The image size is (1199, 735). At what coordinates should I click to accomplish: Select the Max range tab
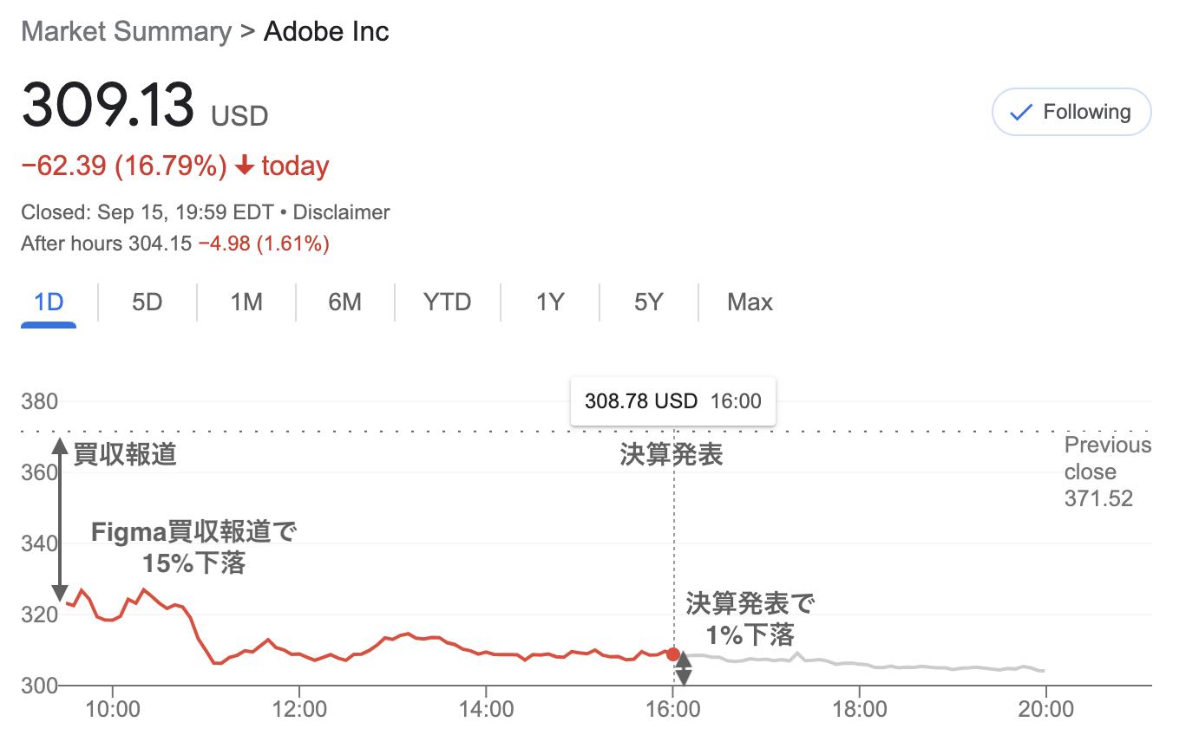click(x=750, y=302)
